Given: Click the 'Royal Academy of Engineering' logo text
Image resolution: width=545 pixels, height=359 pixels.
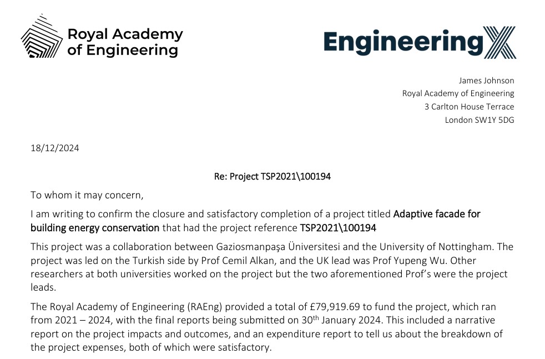Looking at the screenshot, I should tap(125, 42).
